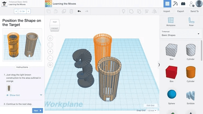Click the blue Next button
Viewport: 203px width, 114px height.
click(x=37, y=111)
